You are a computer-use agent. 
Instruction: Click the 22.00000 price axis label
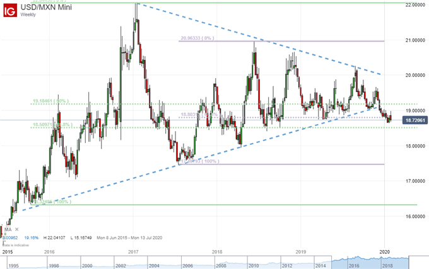pos(414,5)
